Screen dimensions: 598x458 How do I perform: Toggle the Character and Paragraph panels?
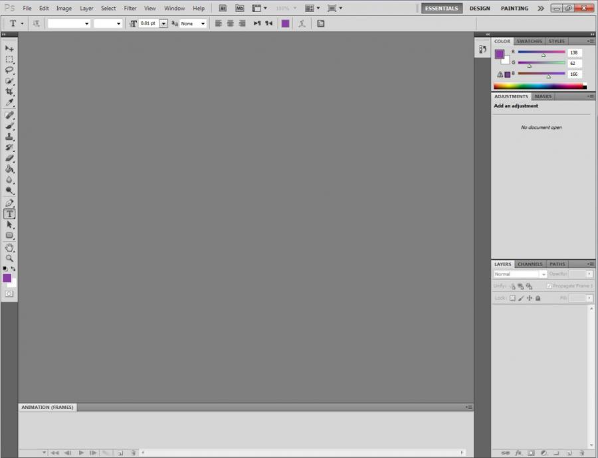pos(321,24)
